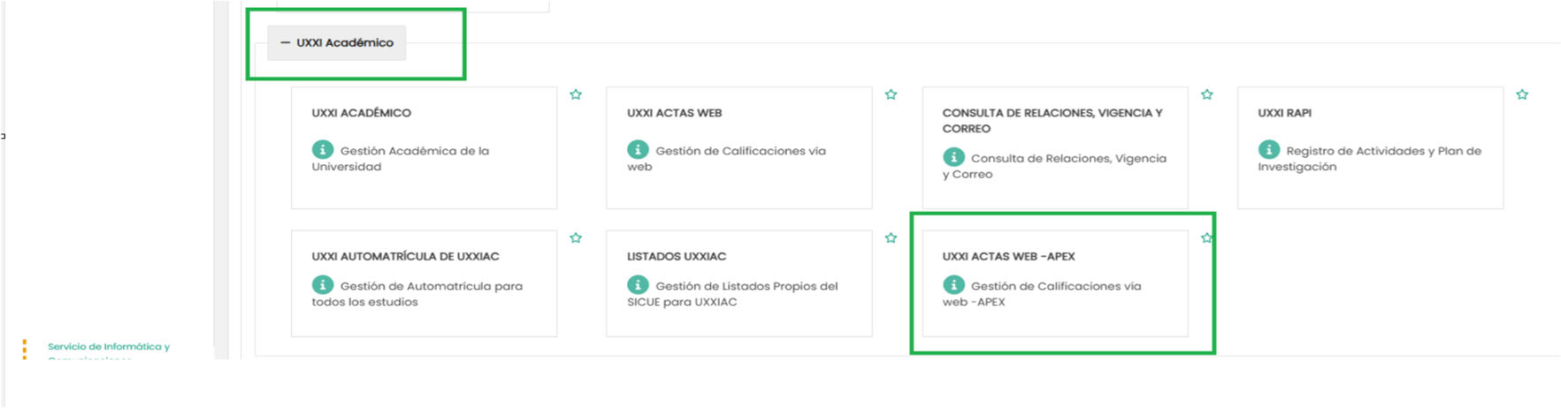
Task: Click info icon in UXXI ACADÉMICO card
Action: pyautogui.click(x=323, y=149)
